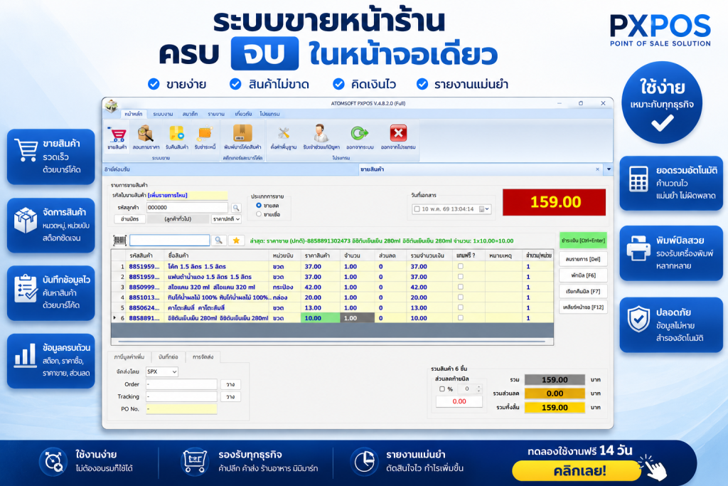
Task: Open the support agent help tool
Action: coord(321,138)
